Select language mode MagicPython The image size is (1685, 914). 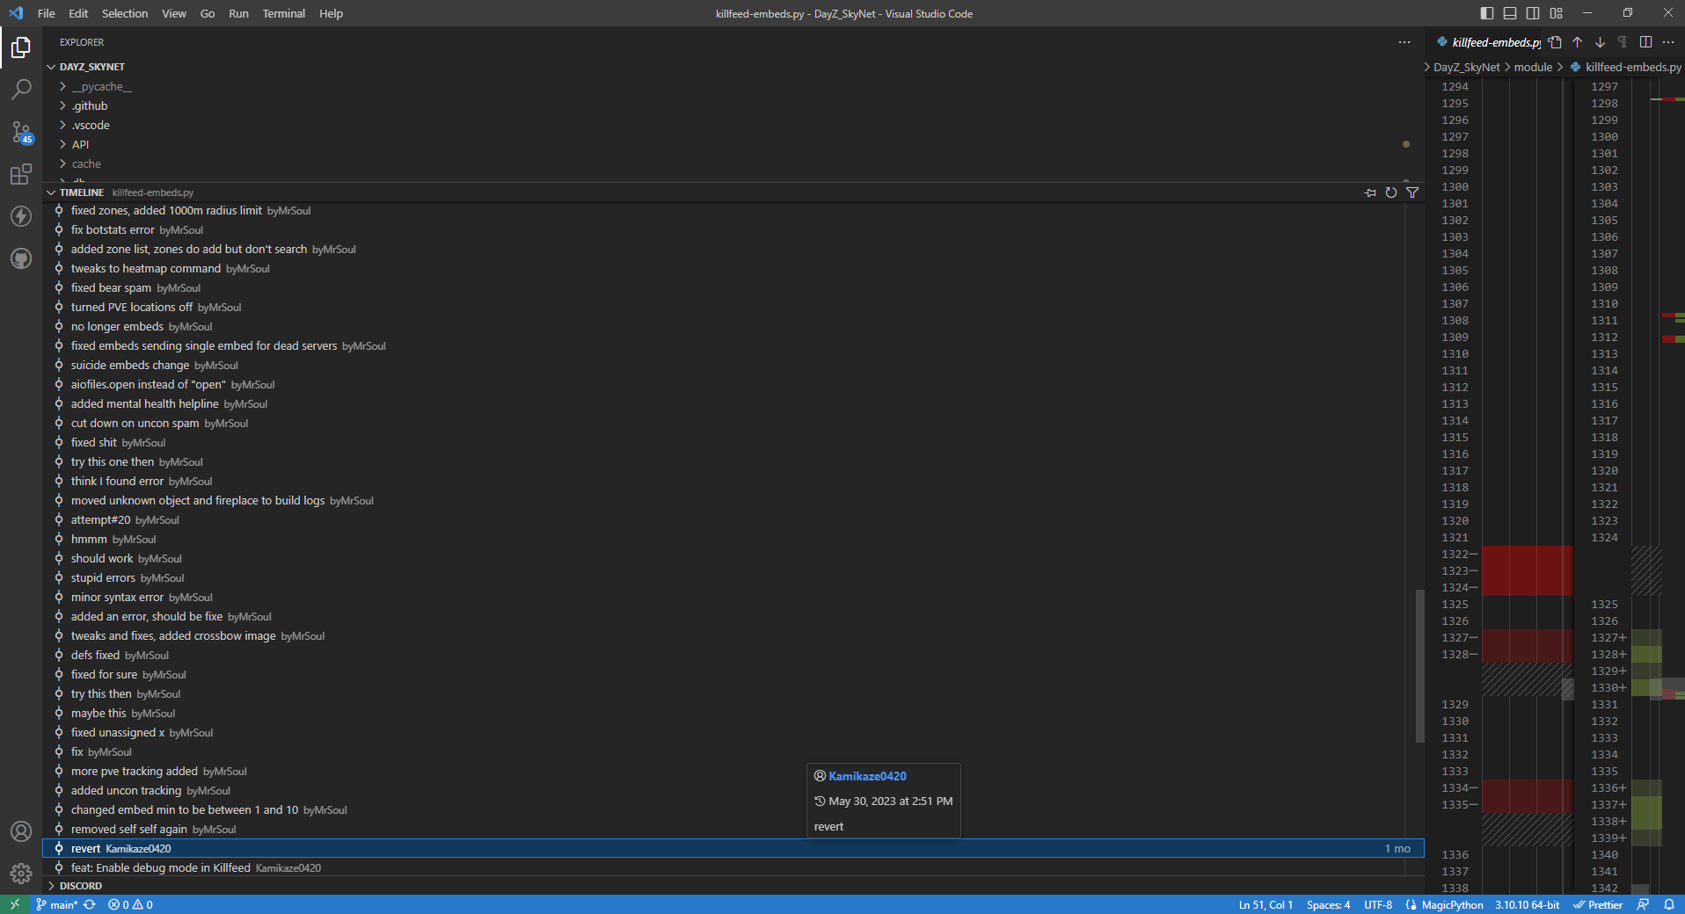[1452, 904]
